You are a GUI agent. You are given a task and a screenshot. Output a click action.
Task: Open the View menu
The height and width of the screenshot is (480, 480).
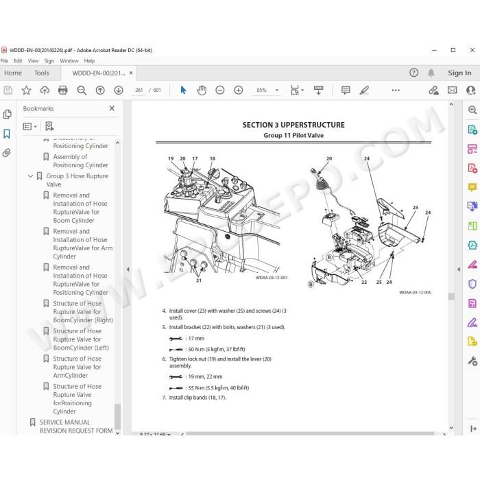[x=33, y=61]
